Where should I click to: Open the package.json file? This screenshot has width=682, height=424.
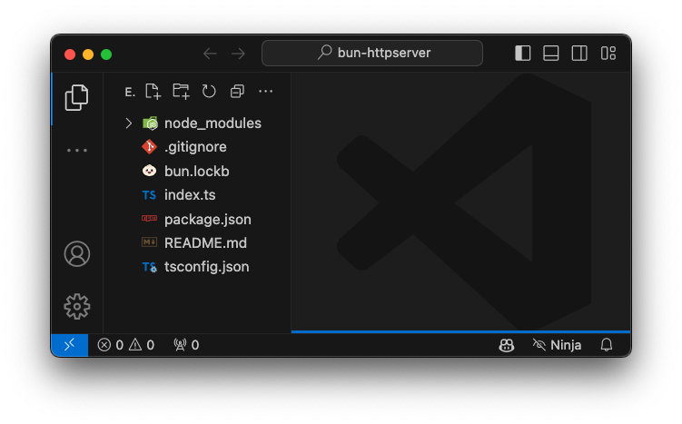point(207,219)
